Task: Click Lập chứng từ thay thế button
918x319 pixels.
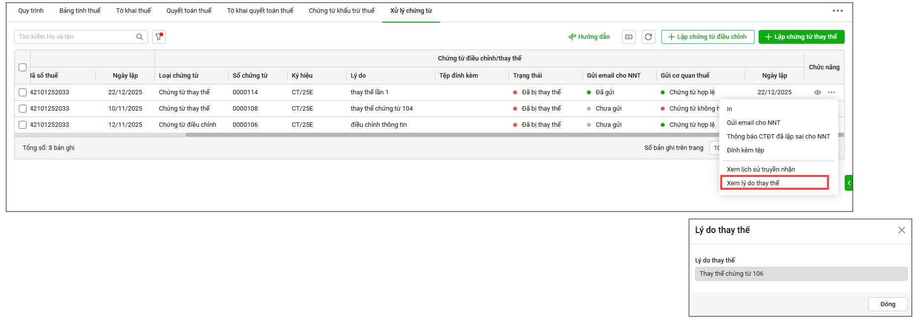Action: [801, 37]
